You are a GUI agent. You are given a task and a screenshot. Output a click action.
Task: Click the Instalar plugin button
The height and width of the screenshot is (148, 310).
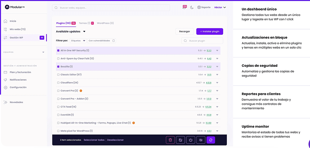coord(210,32)
